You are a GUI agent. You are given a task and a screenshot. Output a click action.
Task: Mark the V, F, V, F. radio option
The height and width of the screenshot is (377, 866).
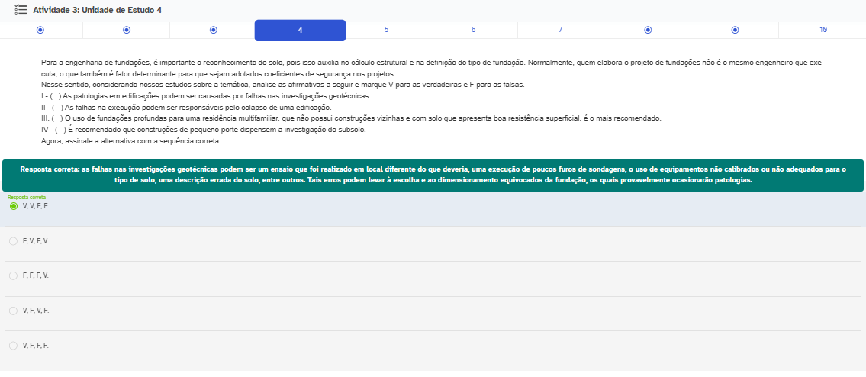(13, 311)
